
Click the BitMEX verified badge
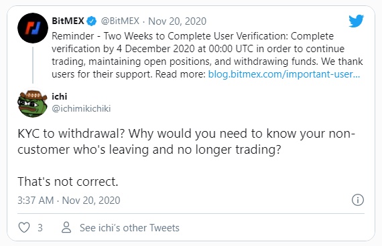click(x=92, y=21)
